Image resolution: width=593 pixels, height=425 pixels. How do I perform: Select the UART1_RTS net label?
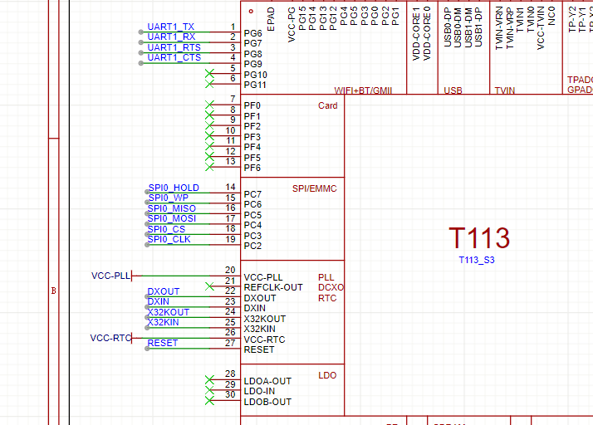(174, 47)
